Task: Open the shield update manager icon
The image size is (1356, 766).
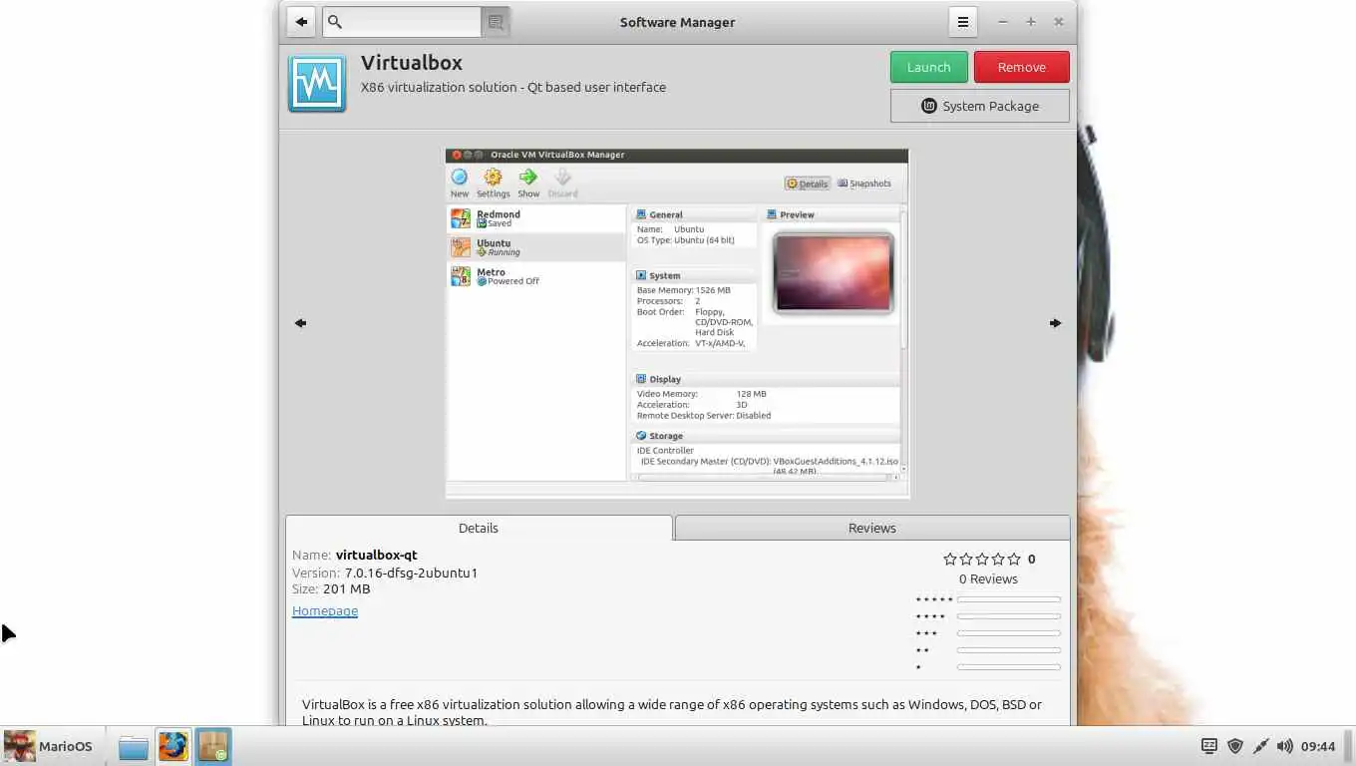Action: [x=1235, y=746]
